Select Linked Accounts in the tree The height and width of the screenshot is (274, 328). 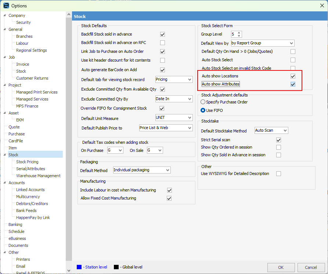30,190
